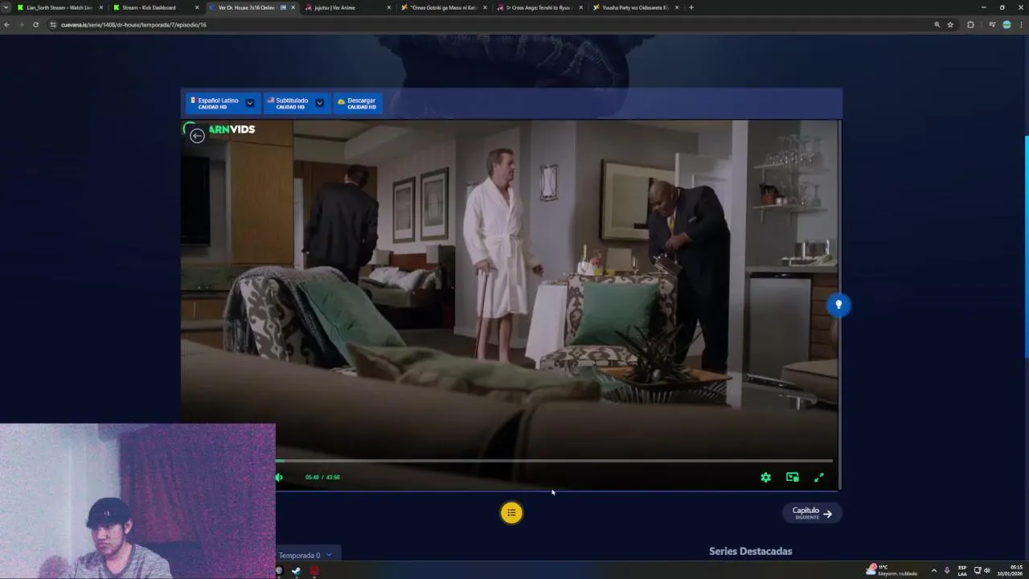This screenshot has width=1029, height=579.
Task: Toggle the lights-off bulb button
Action: [838, 305]
